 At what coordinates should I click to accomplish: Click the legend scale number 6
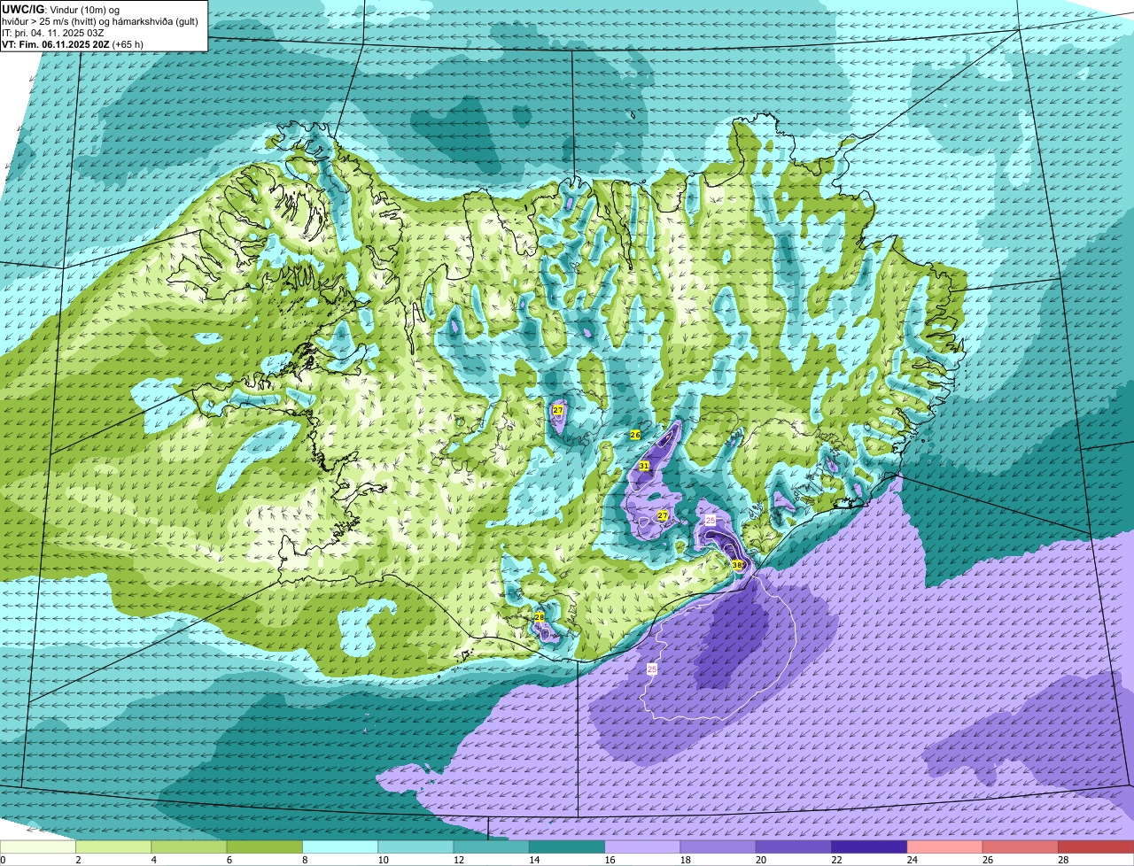coord(229,860)
